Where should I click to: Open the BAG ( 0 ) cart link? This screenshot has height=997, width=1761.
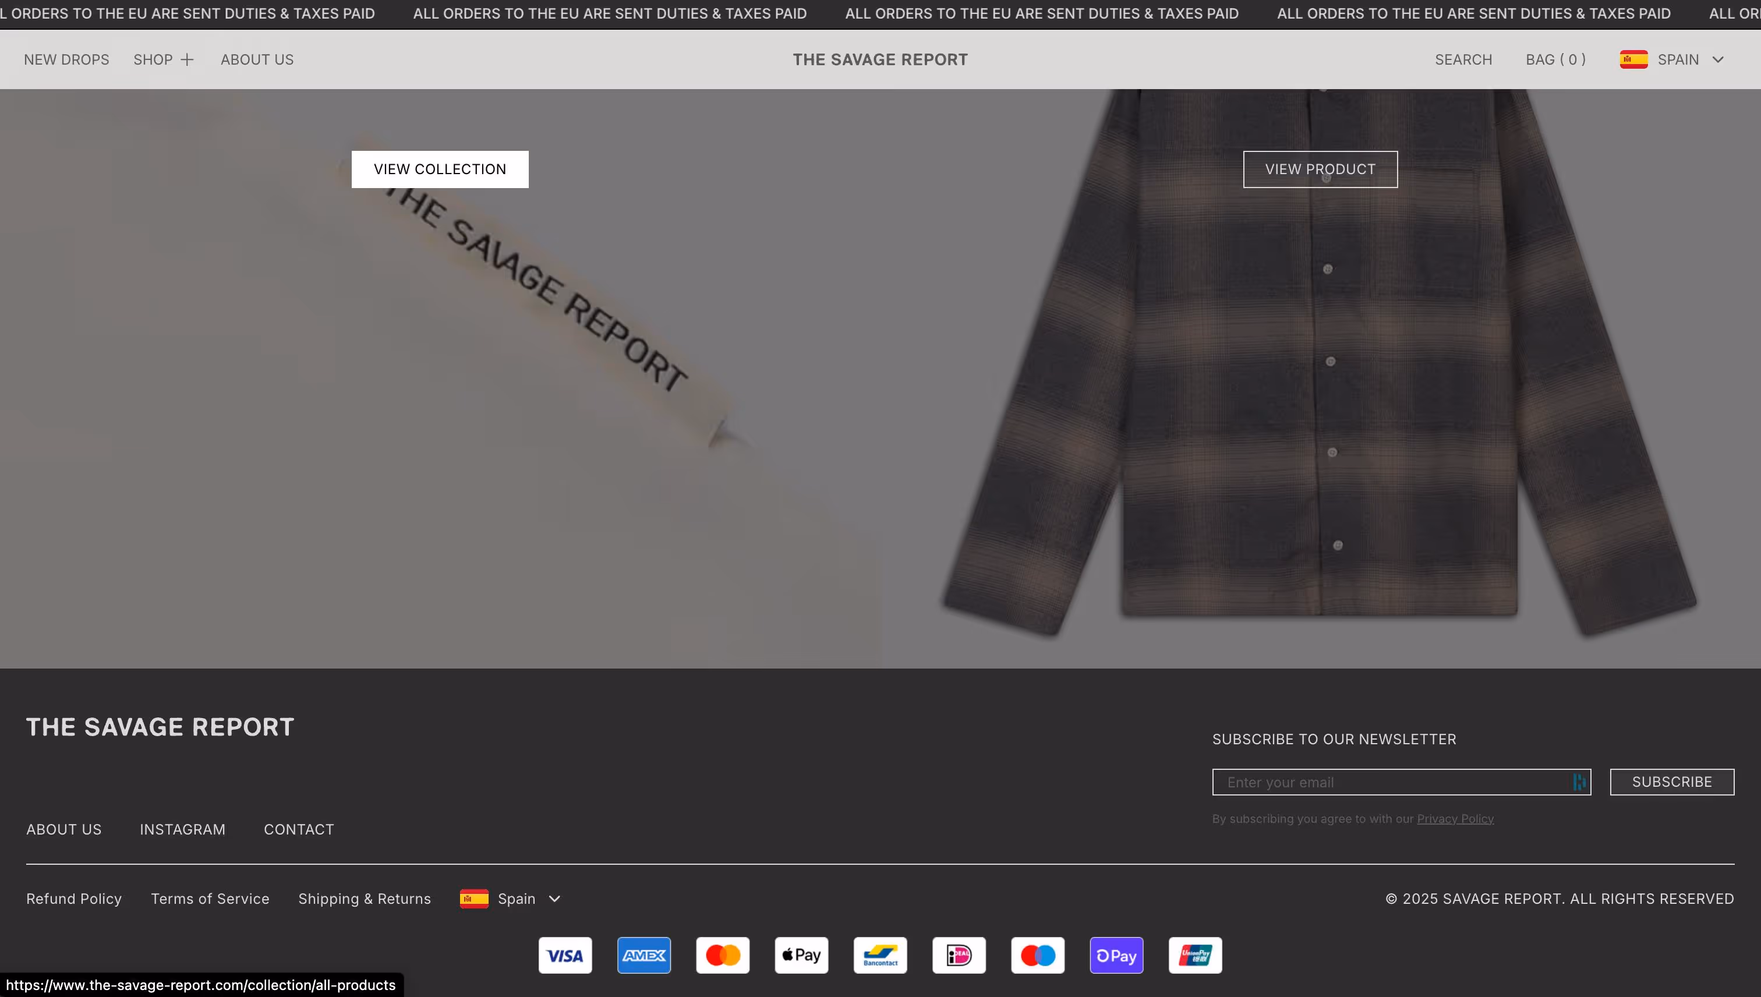(x=1555, y=59)
